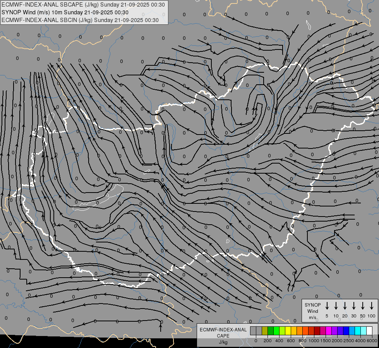Click the wind arrow above the 30 label
The width and height of the screenshot is (379, 348).
pyautogui.click(x=353, y=306)
